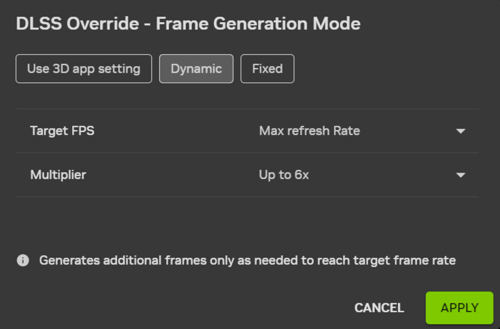Click the divider line below the Multiplier row

(247, 197)
